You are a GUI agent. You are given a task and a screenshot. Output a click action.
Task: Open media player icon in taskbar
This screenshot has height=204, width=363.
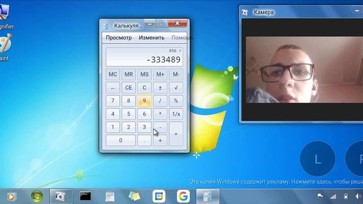pos(11,197)
